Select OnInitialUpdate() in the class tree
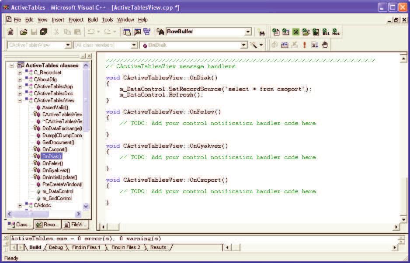This screenshot has height=263, width=410. [x=59, y=177]
